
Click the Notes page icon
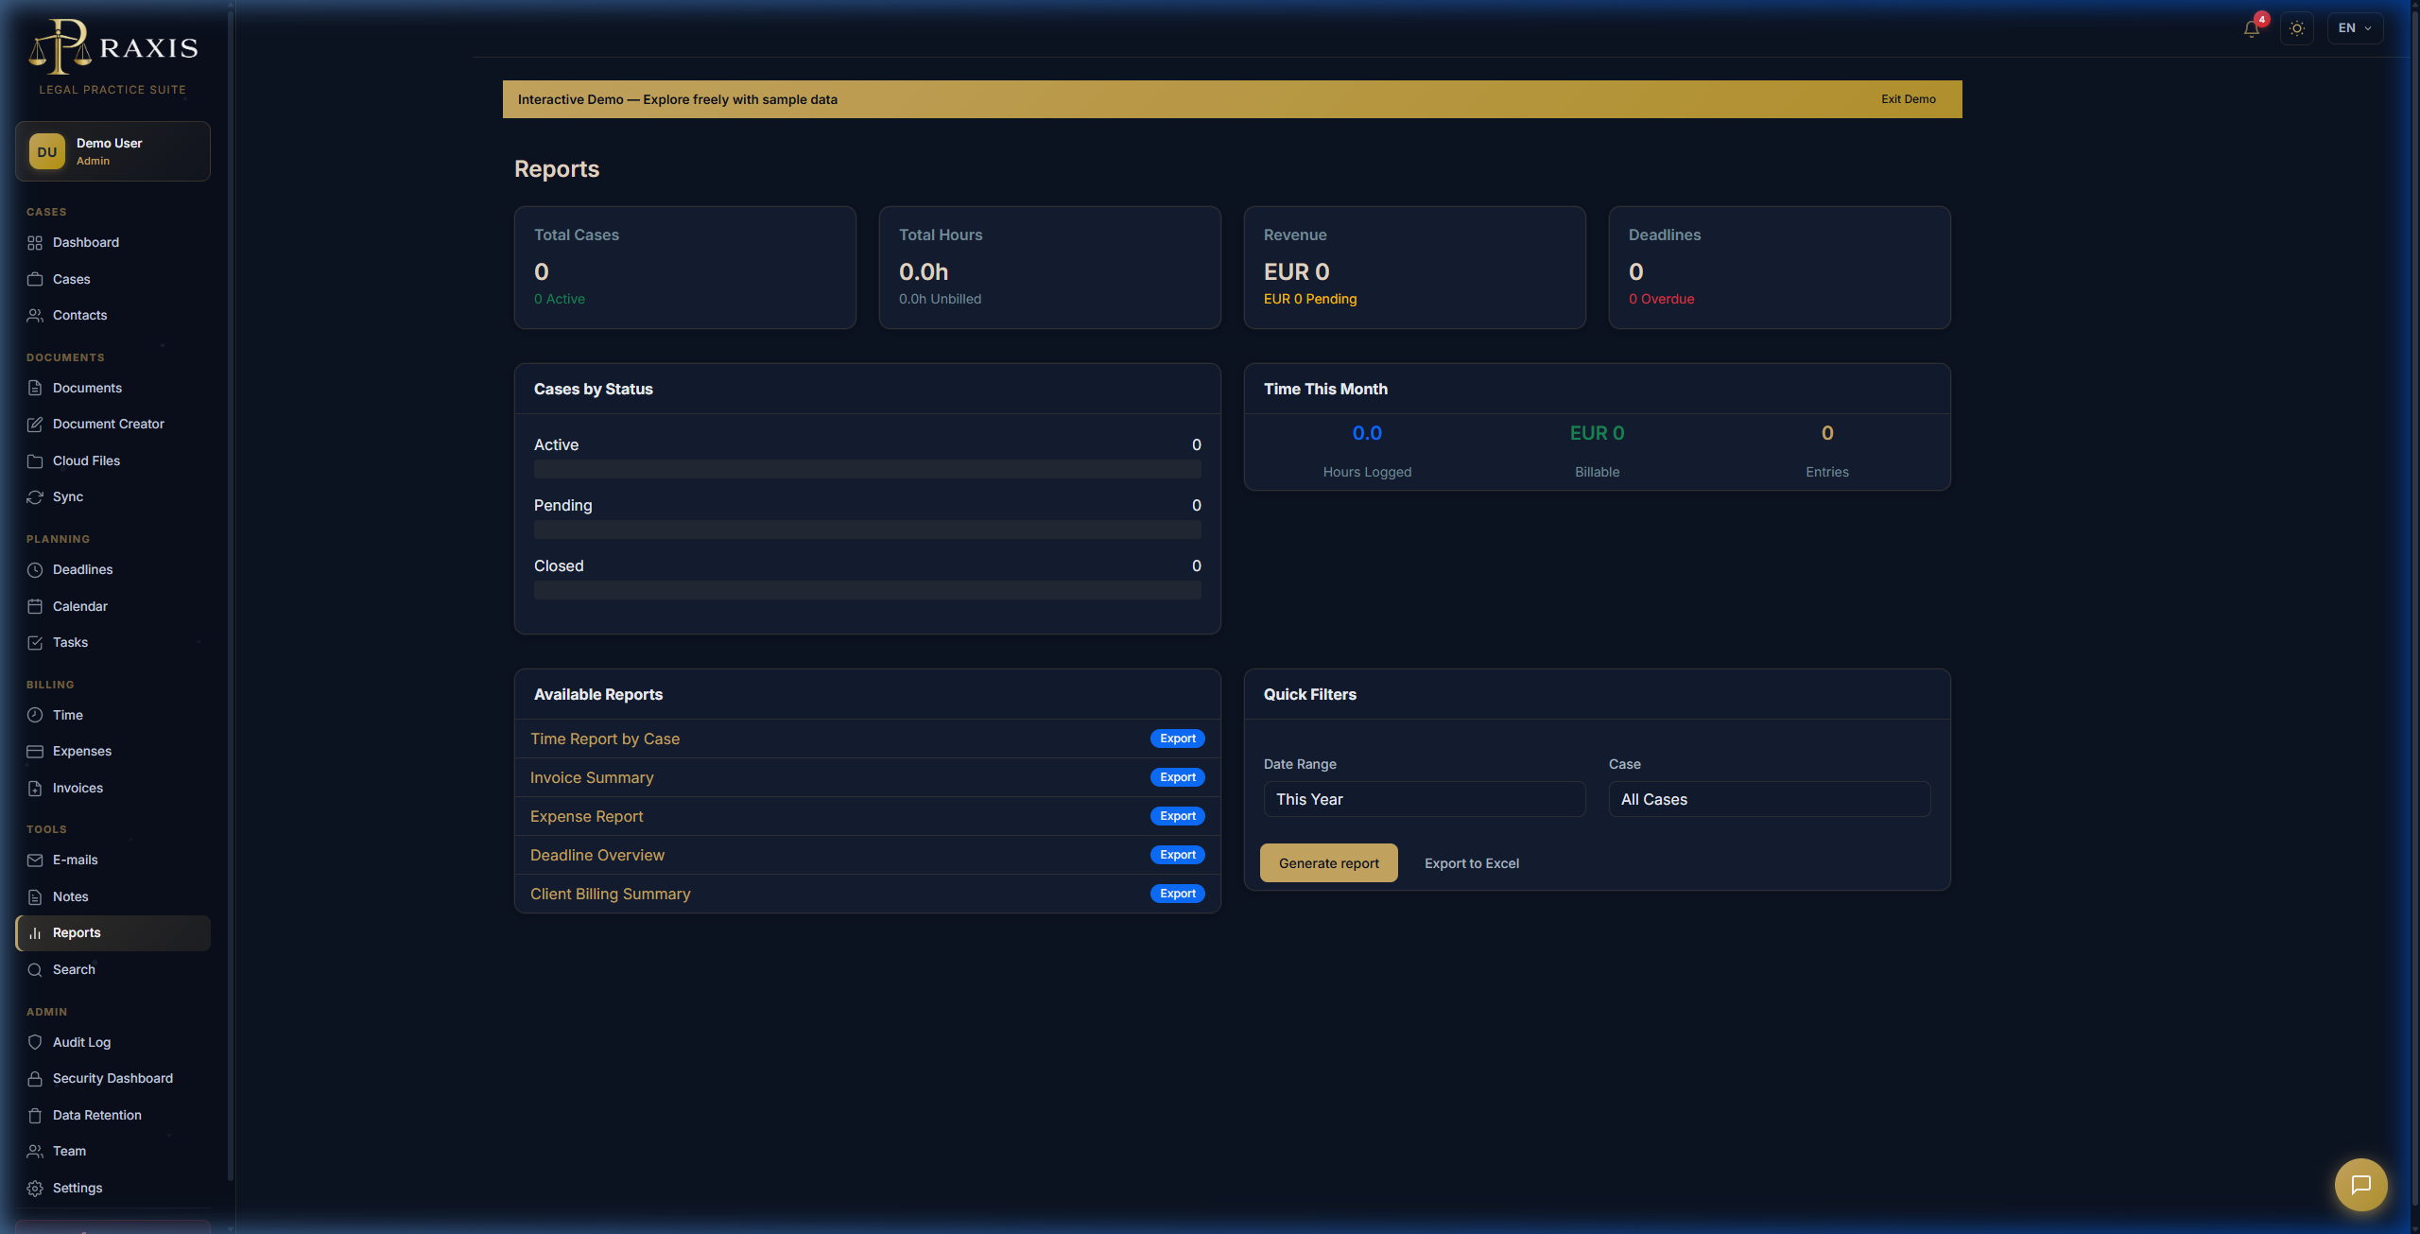35,896
